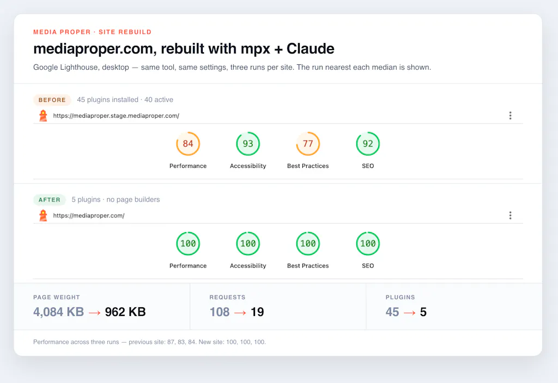Click the 45 plugins value
Screen dimensions: 558x383
pos(392,312)
